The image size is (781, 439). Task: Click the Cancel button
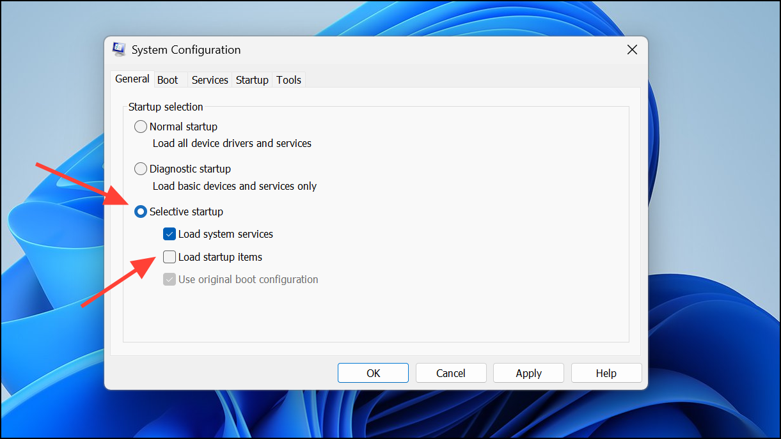pos(451,373)
